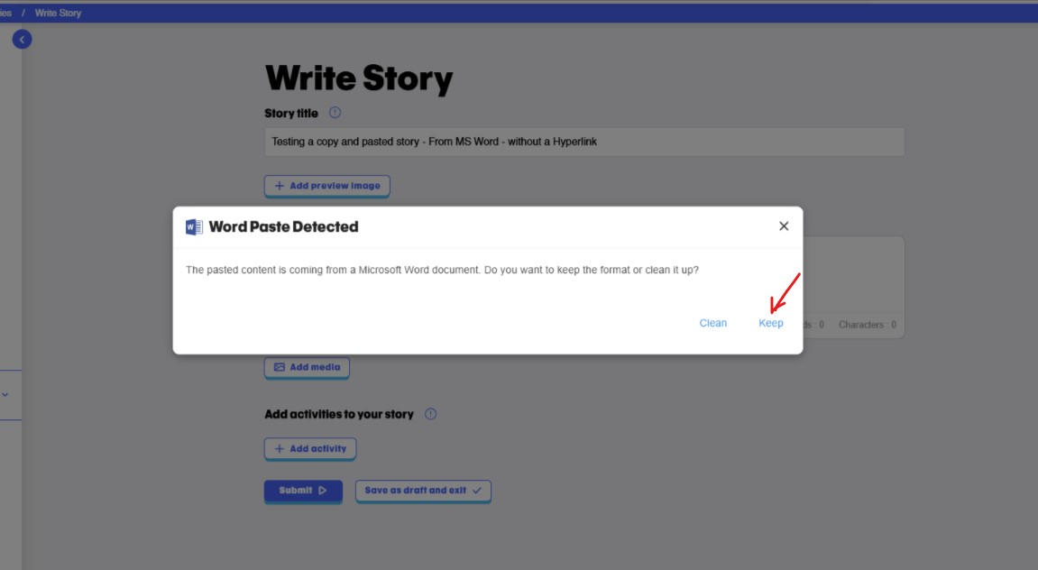Screen dimensions: 1038x570
Task: Click Save as draft and exit
Action: tap(423, 491)
